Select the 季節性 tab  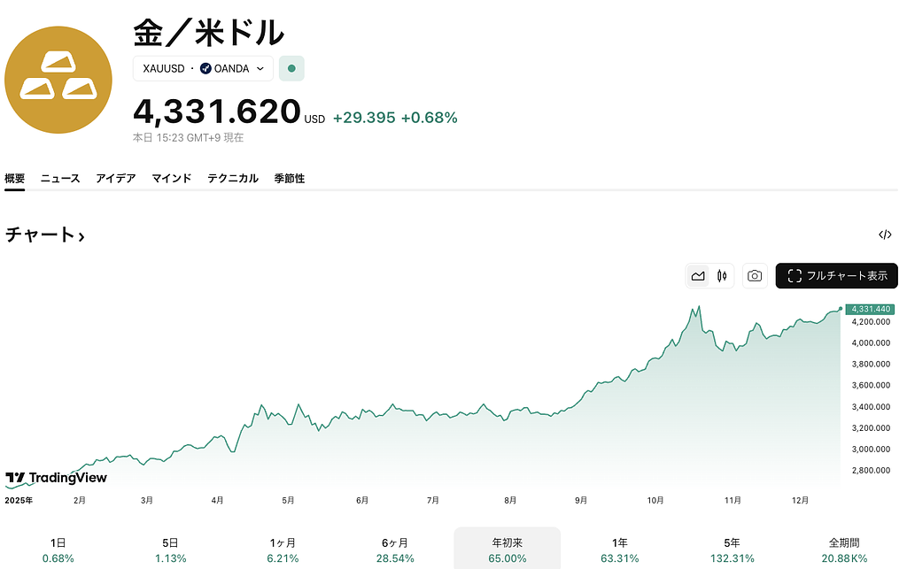click(289, 178)
